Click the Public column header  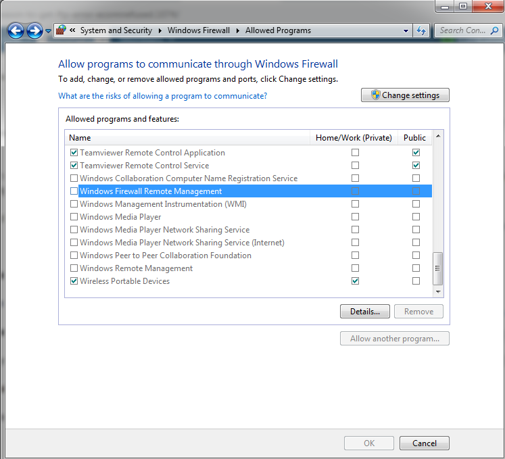point(414,138)
